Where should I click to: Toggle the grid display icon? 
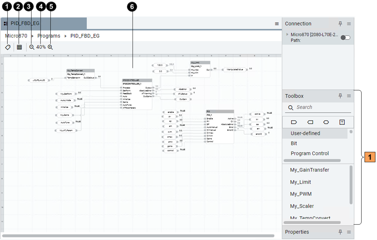(19, 47)
